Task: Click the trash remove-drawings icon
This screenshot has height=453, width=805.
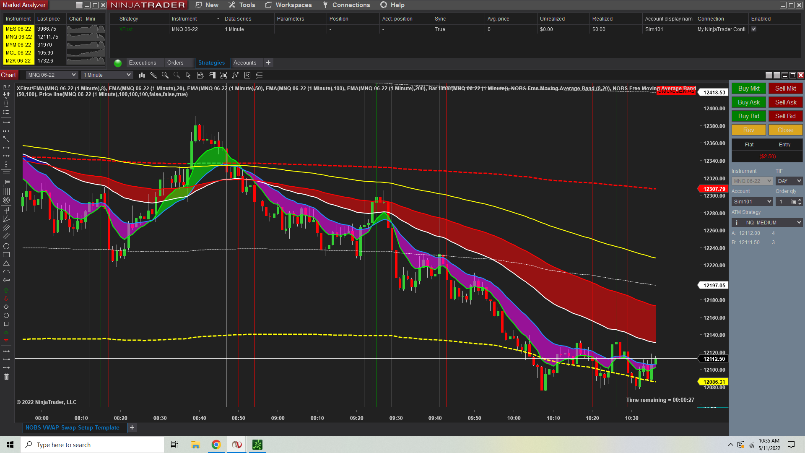Action: [x=6, y=377]
